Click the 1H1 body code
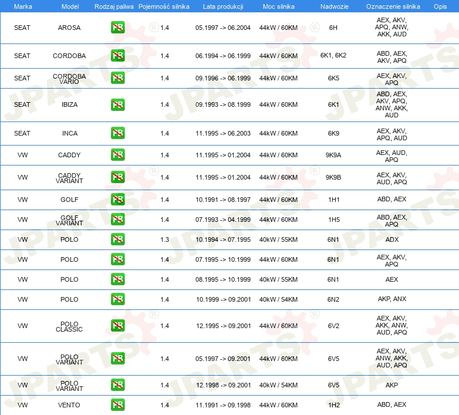This screenshot has height=415, width=459. coord(334,200)
